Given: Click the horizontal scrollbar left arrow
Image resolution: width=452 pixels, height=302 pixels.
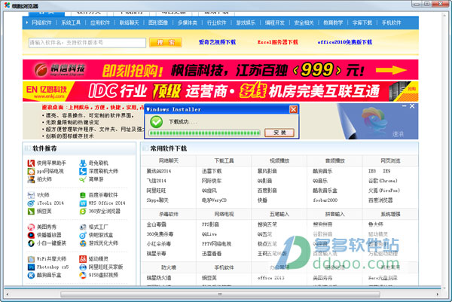Looking at the screenshot, I should coord(8,294).
